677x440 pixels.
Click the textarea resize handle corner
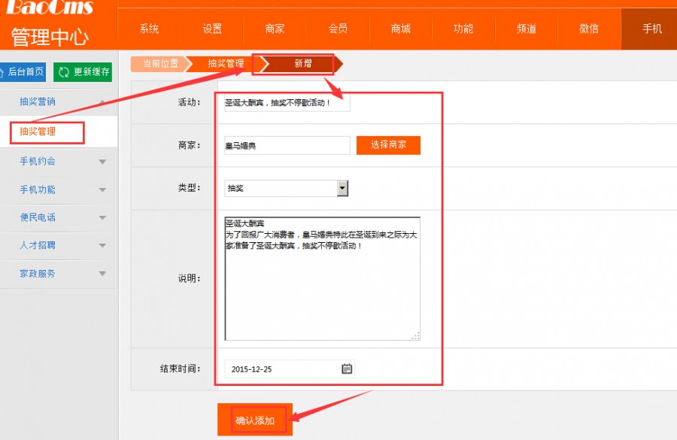click(x=416, y=336)
